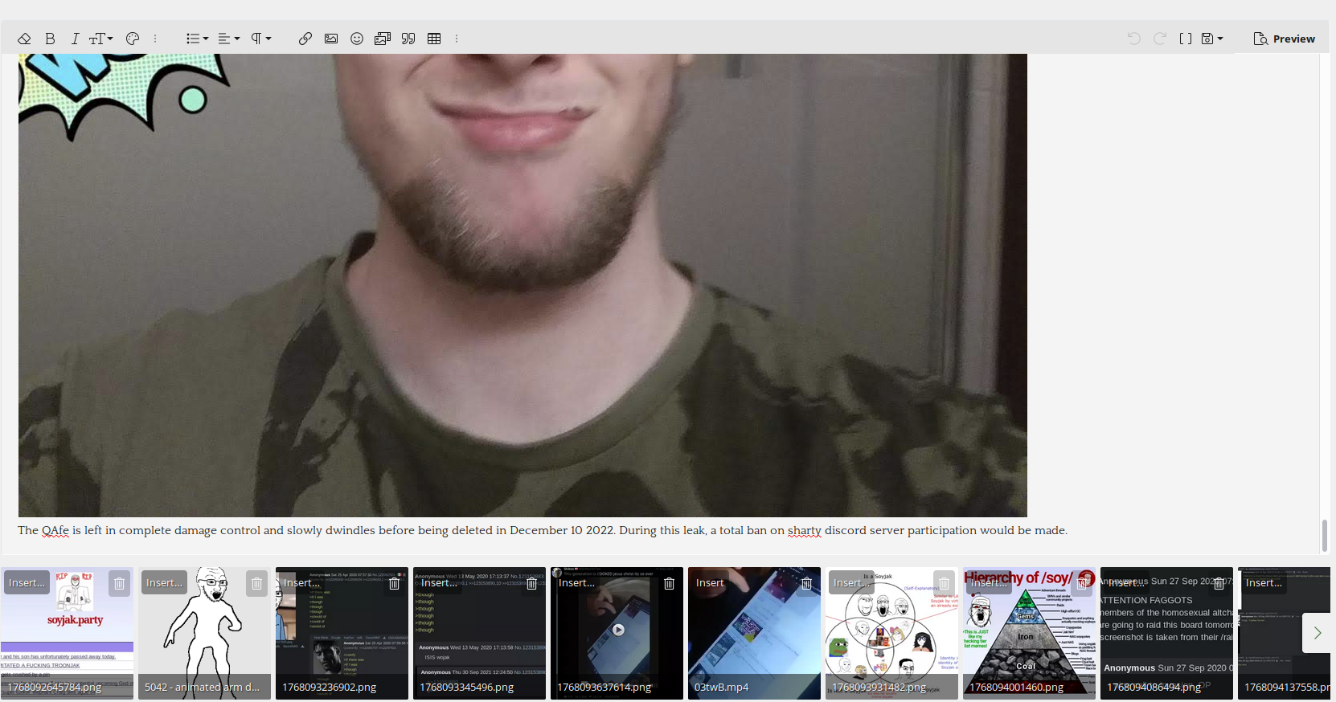The image size is (1336, 702).
Task: Open the save draft menu
Action: pos(1211,39)
